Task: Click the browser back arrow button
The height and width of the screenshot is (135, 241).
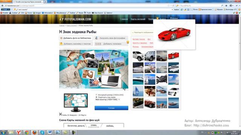Action: pos(2,6)
